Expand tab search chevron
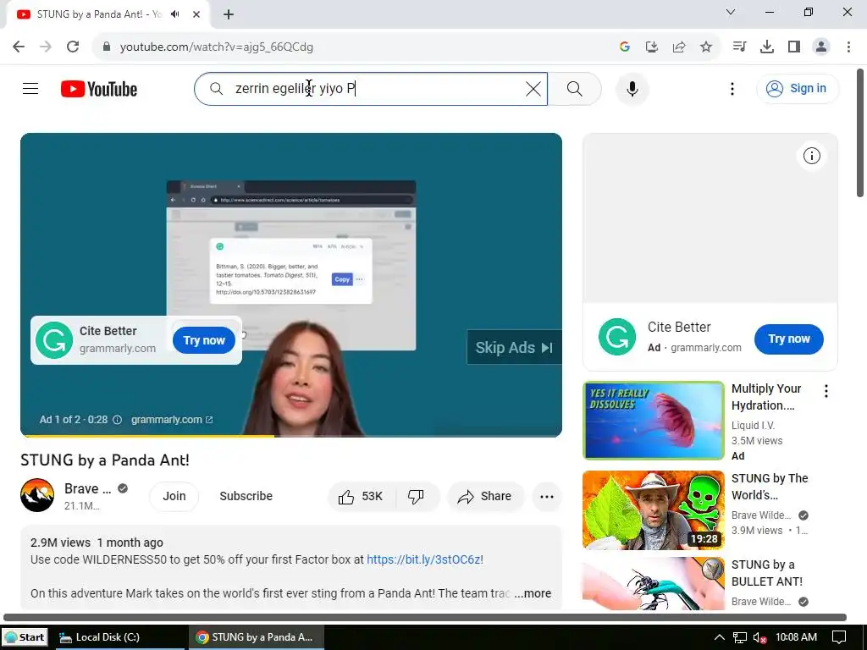The image size is (867, 650). tap(731, 12)
